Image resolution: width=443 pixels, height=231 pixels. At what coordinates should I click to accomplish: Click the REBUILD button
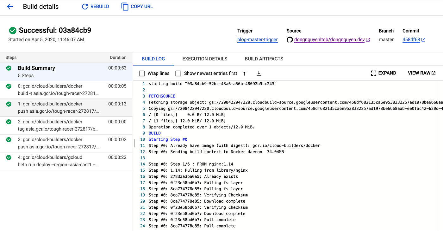[95, 6]
